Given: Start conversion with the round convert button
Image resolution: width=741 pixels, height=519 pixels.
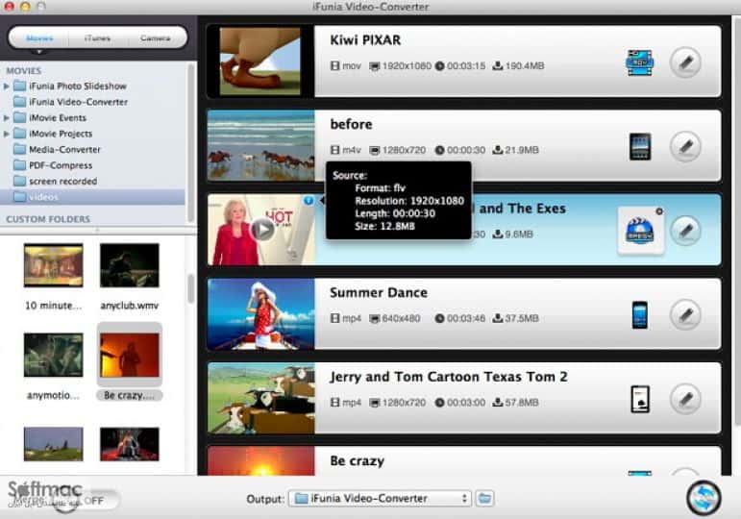Looking at the screenshot, I should point(704,498).
